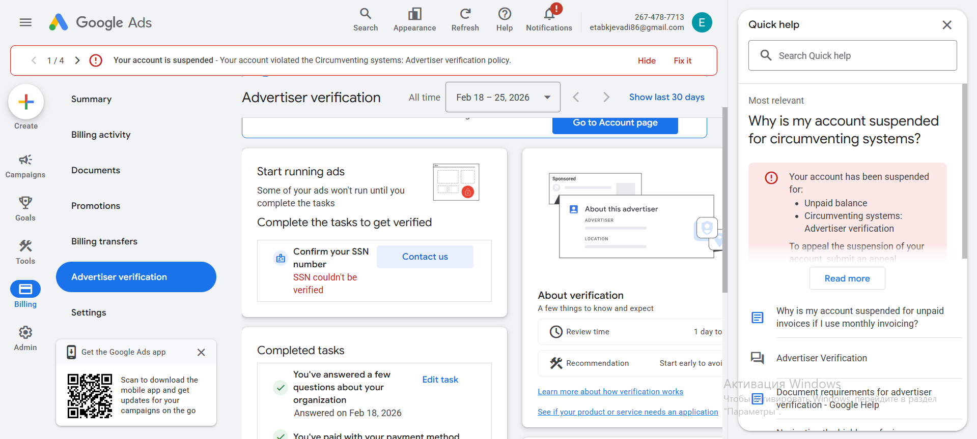Click Go to Account page button
977x439 pixels.
(615, 124)
